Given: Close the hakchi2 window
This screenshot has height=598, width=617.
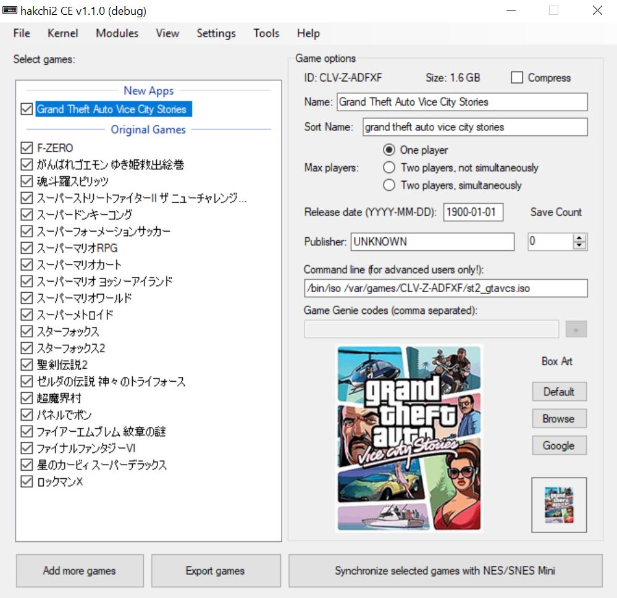Looking at the screenshot, I should tap(597, 11).
